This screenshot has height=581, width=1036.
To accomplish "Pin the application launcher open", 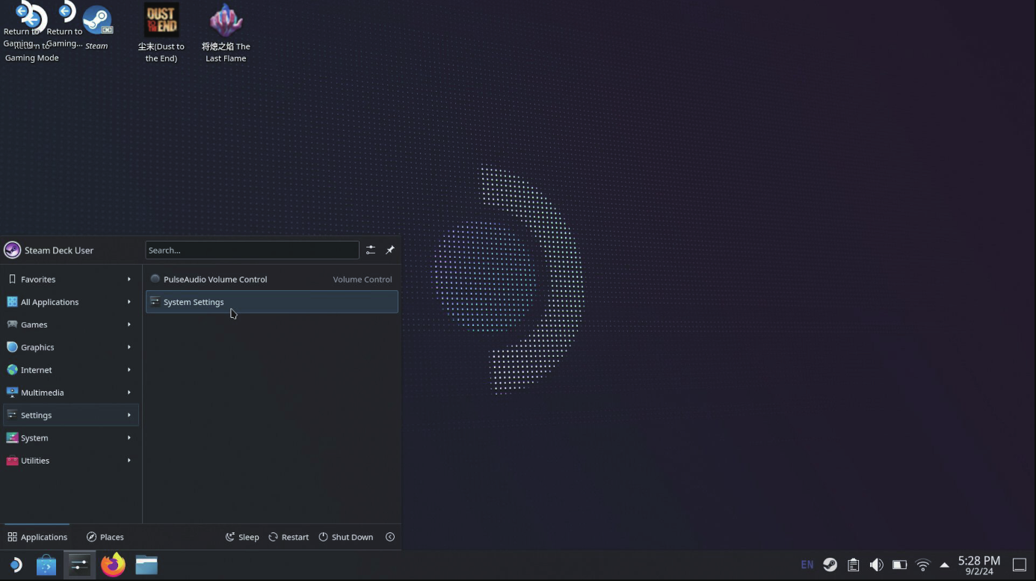I will pyautogui.click(x=389, y=250).
